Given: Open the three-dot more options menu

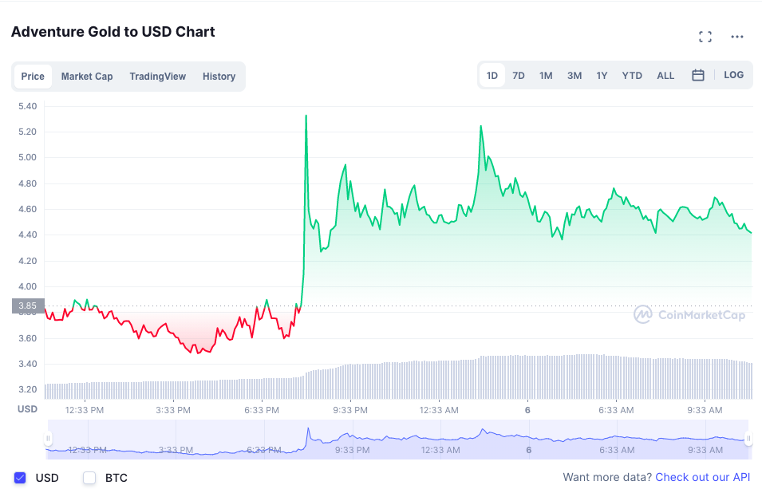Looking at the screenshot, I should [x=737, y=37].
